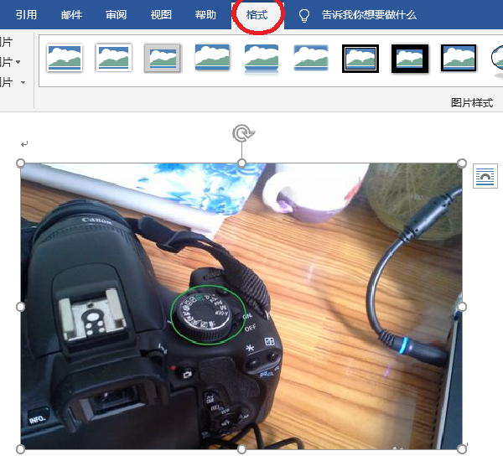Choose the double black frame picture style
The image size is (503, 456).
pos(360,59)
